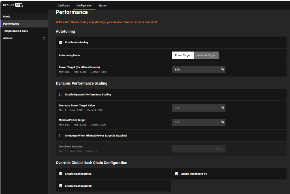
Task: Open Pools in the sidebar
Action: click(x=7, y=17)
